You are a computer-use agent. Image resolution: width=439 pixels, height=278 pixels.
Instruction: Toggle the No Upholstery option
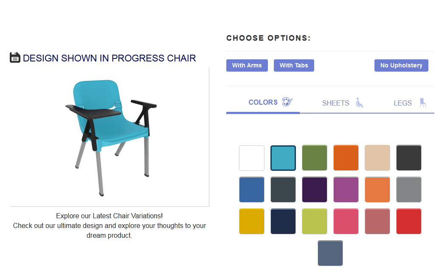coord(401,65)
